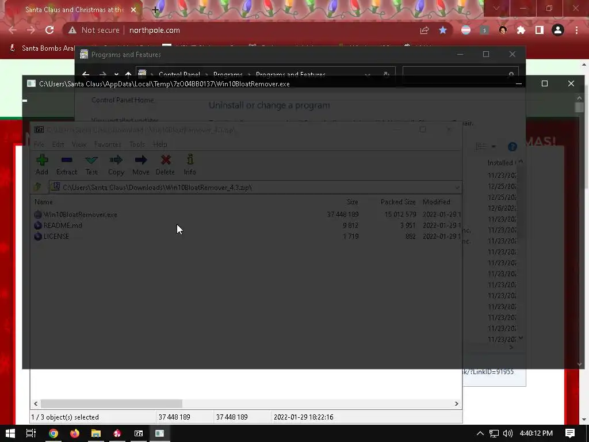This screenshot has width=589, height=442.
Task: Go back in Programs and Features window
Action: [86, 74]
